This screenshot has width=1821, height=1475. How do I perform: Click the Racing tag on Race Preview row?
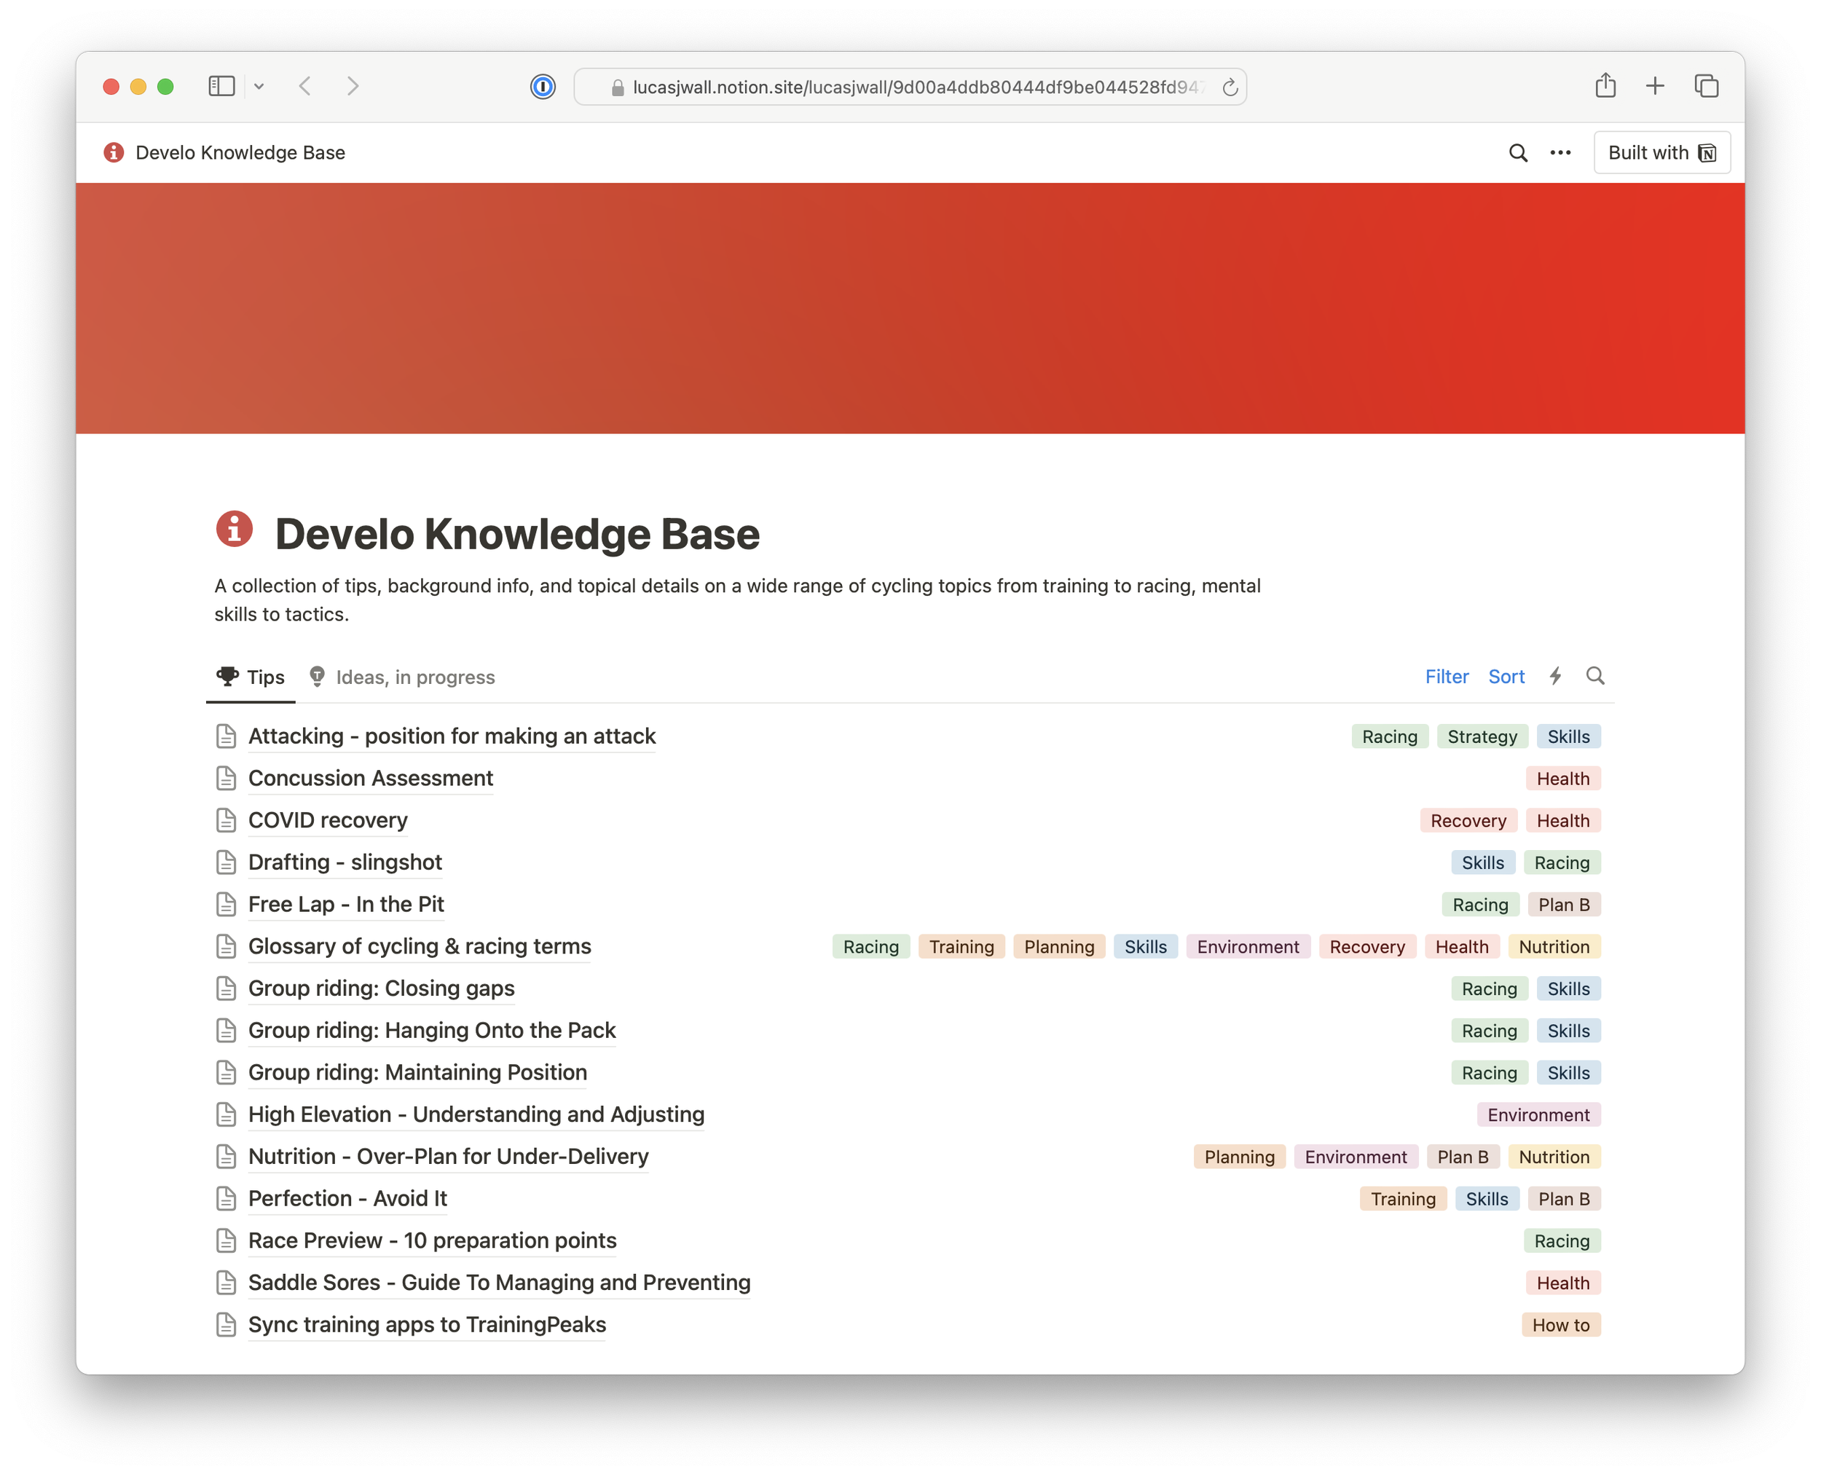[1561, 1242]
